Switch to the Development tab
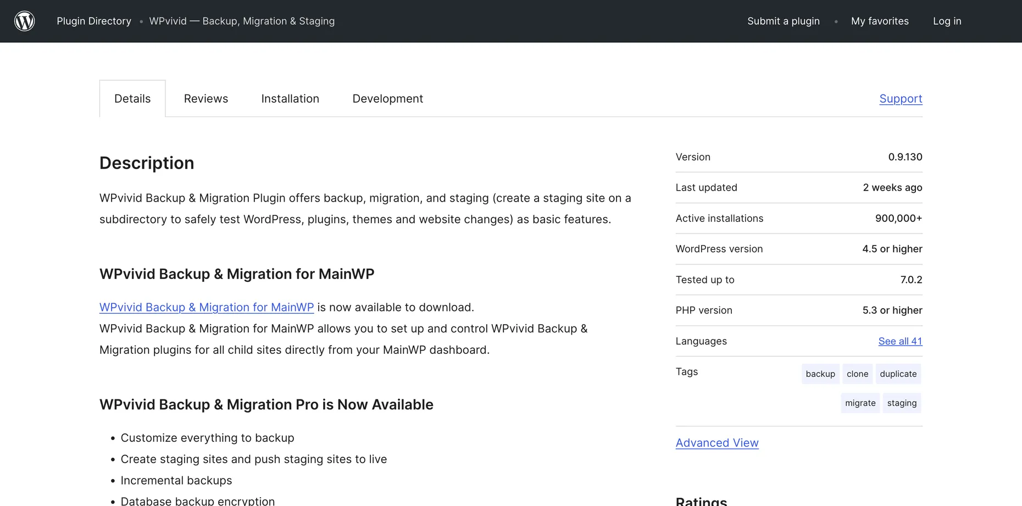The width and height of the screenshot is (1022, 506). click(388, 99)
